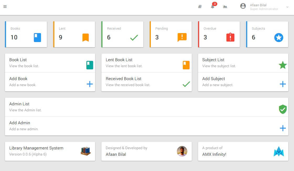
Task: Open the Book List
Action: coord(18,60)
